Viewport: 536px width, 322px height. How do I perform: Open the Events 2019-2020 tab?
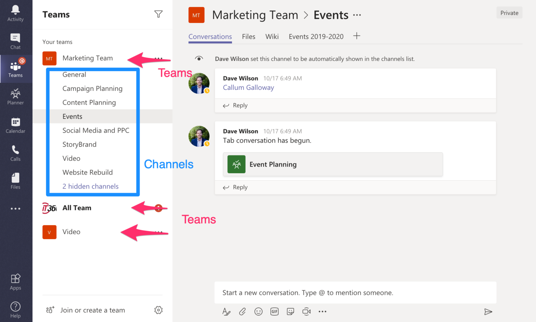316,37
